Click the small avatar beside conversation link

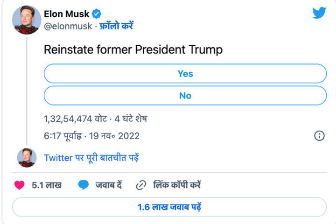point(27,158)
